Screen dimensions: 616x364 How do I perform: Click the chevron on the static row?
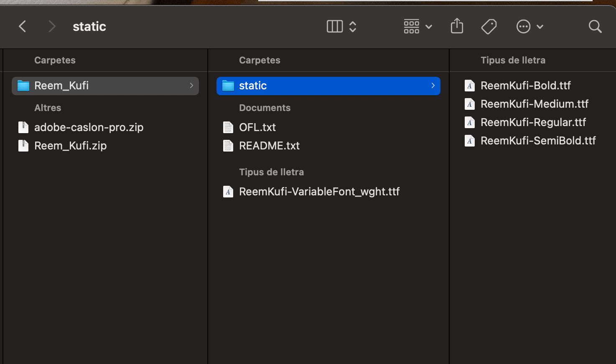pyautogui.click(x=433, y=86)
